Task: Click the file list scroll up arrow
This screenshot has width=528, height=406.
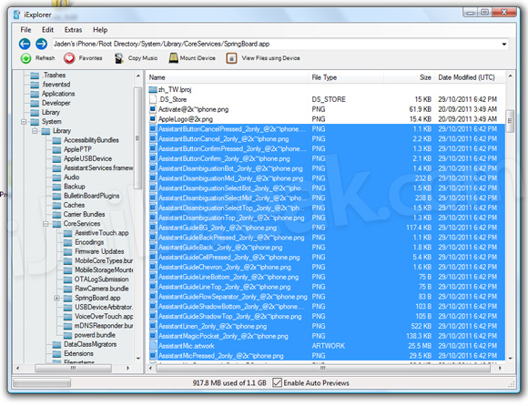Action: click(510, 76)
